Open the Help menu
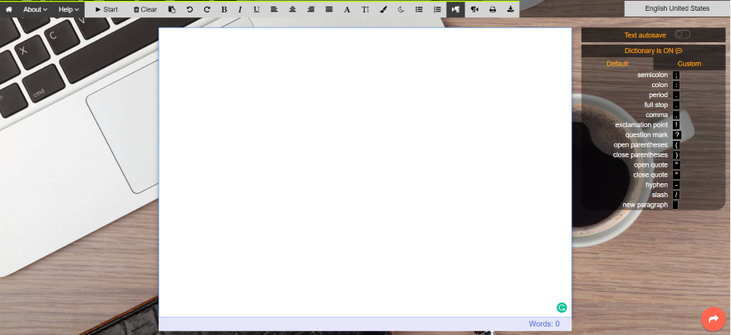Screen dimensions: 731x335 68,9
